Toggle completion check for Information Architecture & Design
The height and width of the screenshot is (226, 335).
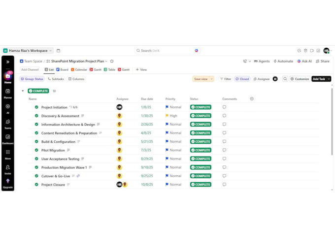pyautogui.click(x=36, y=124)
